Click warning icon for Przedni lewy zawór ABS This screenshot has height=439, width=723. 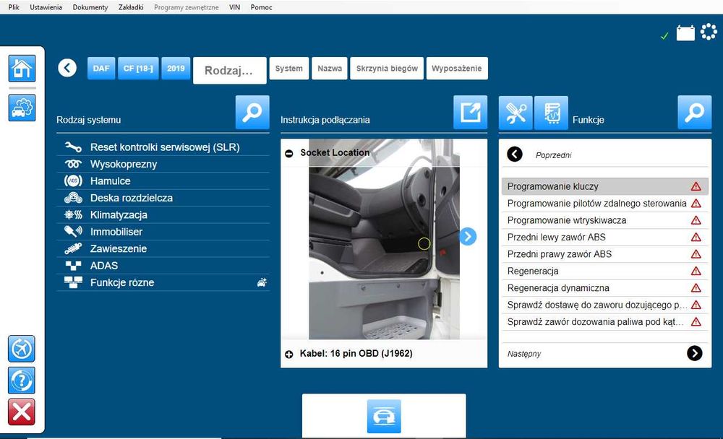coord(696,238)
